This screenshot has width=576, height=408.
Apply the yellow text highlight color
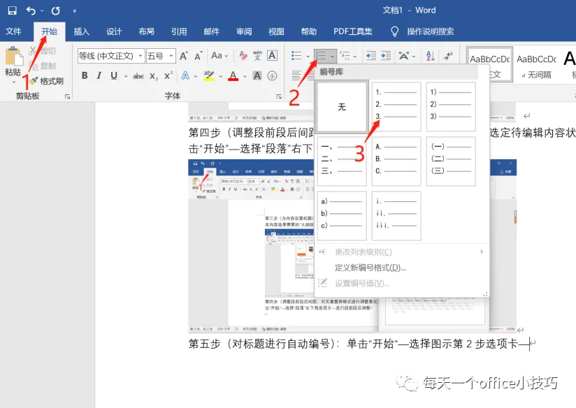[x=208, y=75]
